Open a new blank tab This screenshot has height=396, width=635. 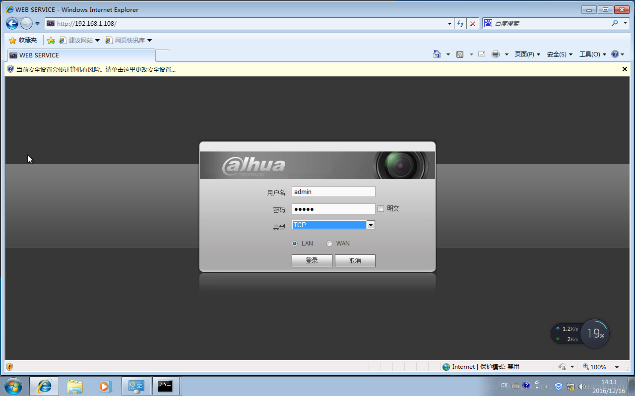[x=163, y=55]
